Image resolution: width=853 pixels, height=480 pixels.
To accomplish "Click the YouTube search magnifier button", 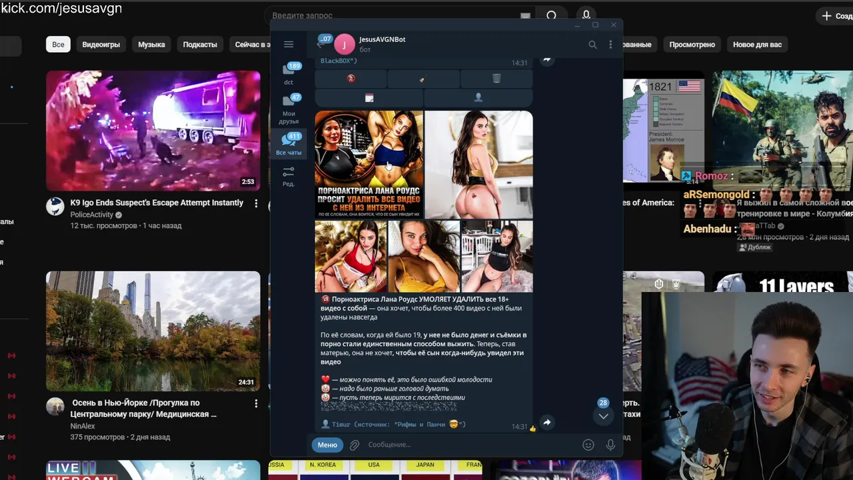I will click(x=552, y=15).
